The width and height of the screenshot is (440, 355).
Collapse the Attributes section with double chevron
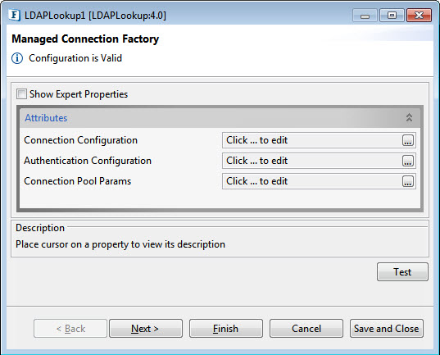(409, 117)
